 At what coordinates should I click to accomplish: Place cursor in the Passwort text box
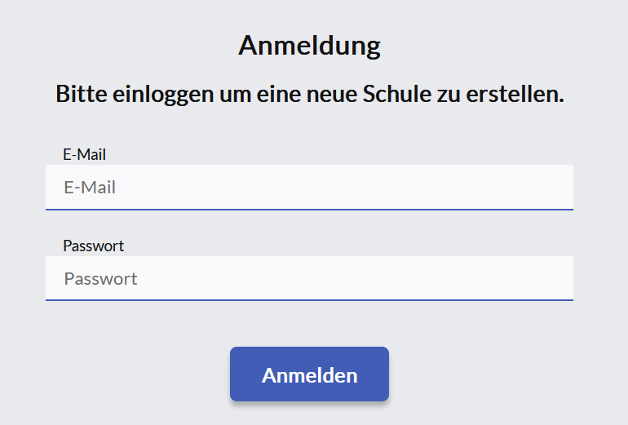pos(309,279)
